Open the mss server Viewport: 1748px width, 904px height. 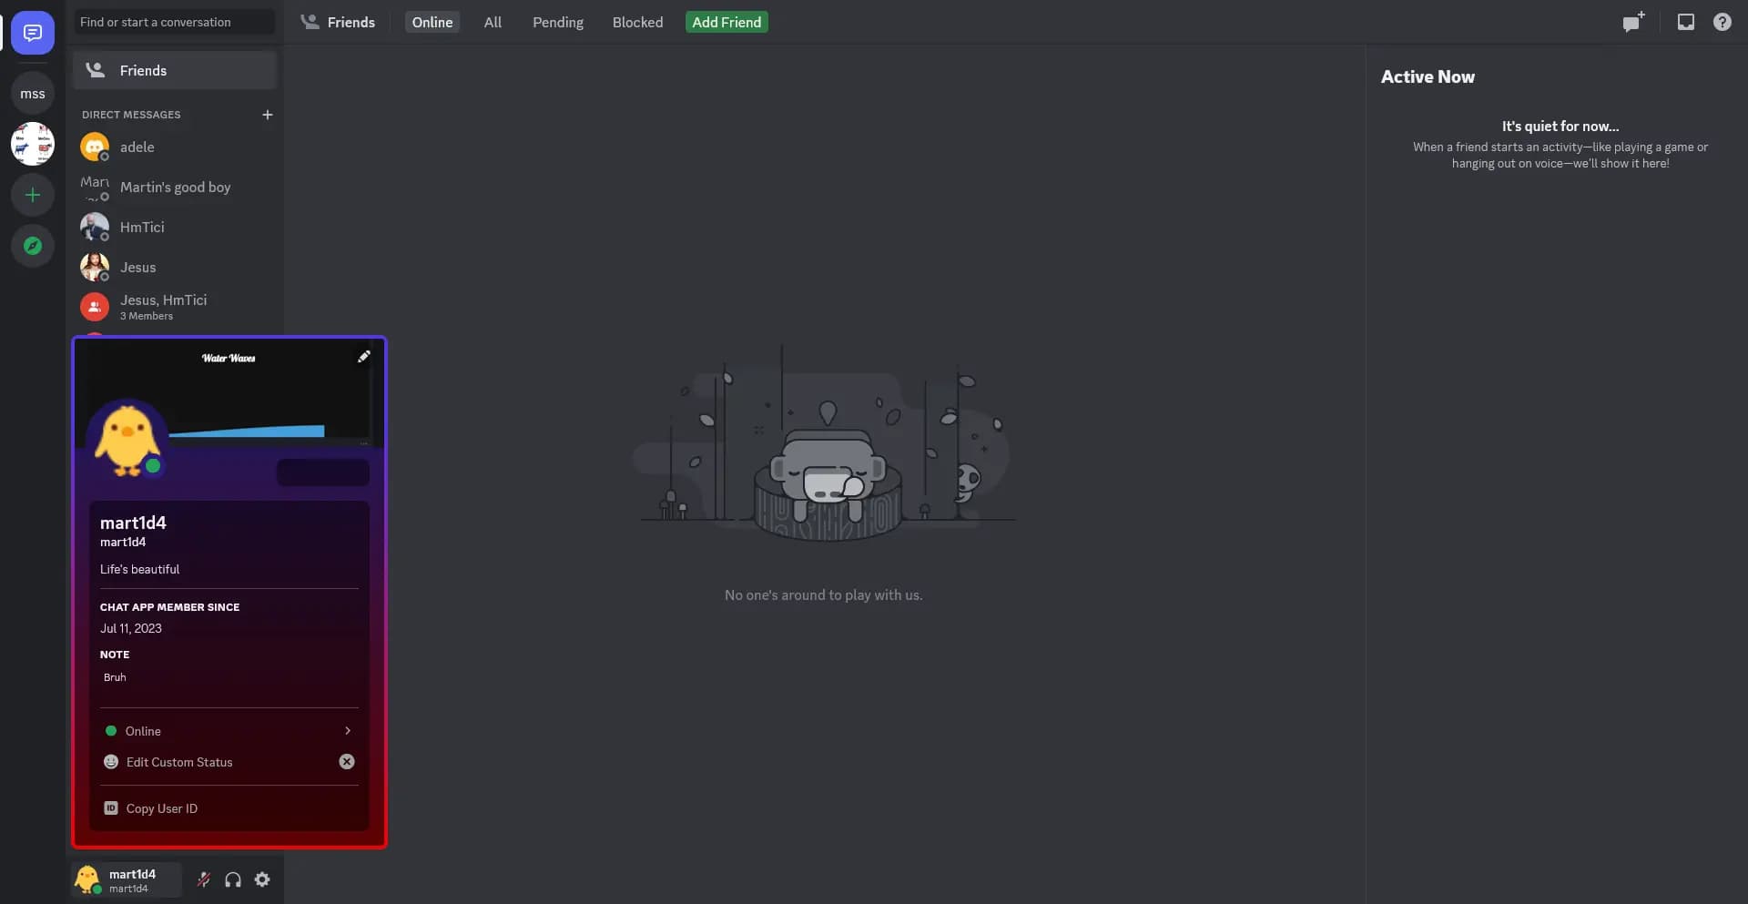tap(33, 94)
